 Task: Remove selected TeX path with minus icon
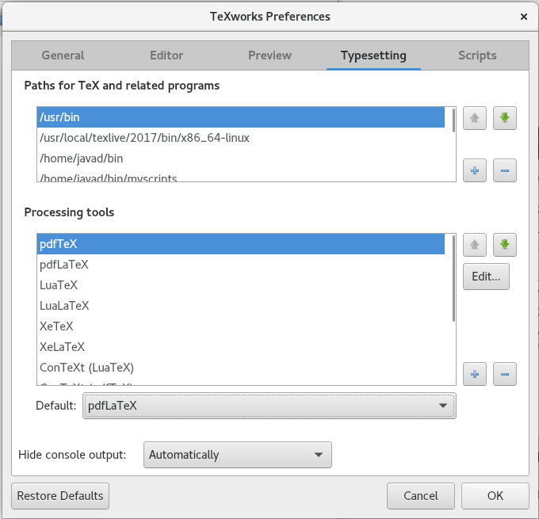pos(505,170)
